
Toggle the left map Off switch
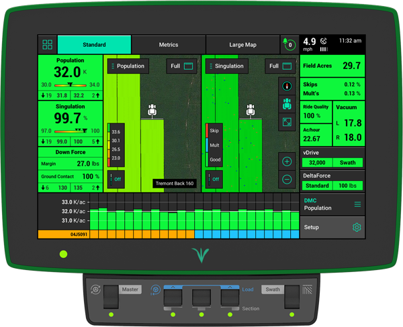[116, 179]
